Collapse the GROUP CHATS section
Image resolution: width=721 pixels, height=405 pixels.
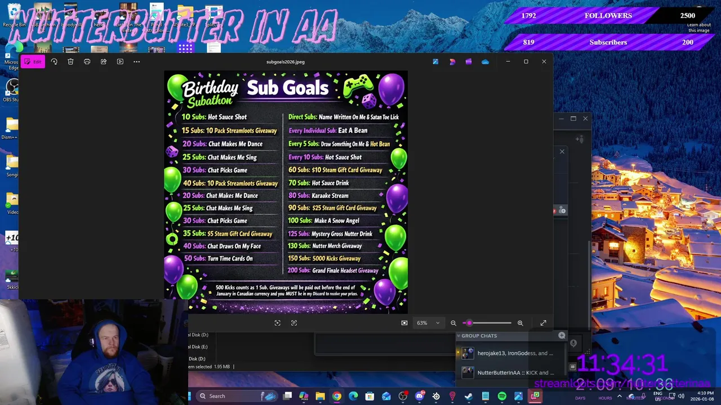(458, 336)
